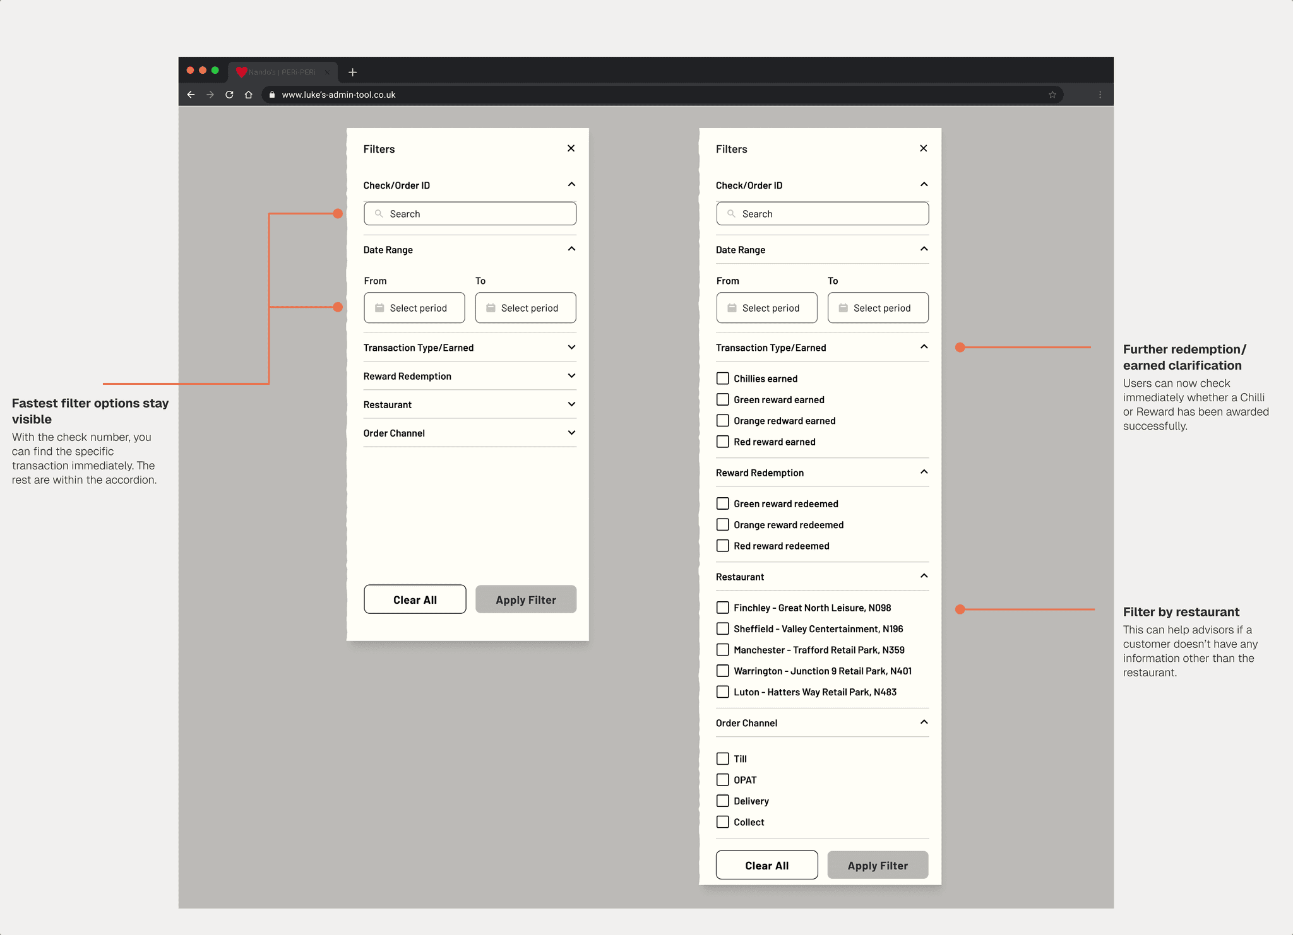Close the right Filters panel
The image size is (1293, 935).
[x=923, y=148]
